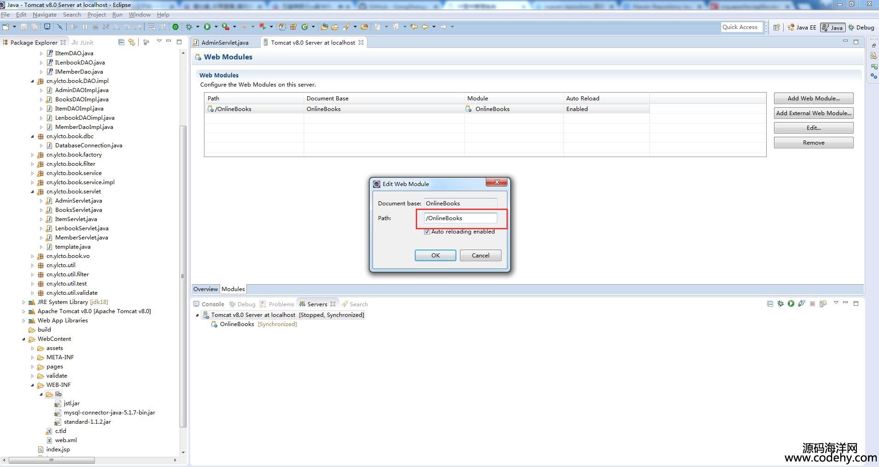The width and height of the screenshot is (879, 467).
Task: Click the collapse icon in Servers view toolbar
Action: (x=770, y=304)
